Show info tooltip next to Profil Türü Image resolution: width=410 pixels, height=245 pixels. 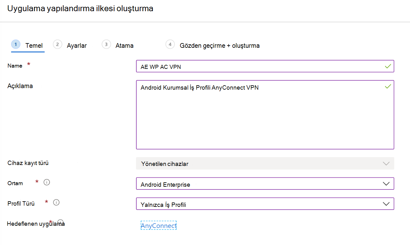tap(56, 203)
